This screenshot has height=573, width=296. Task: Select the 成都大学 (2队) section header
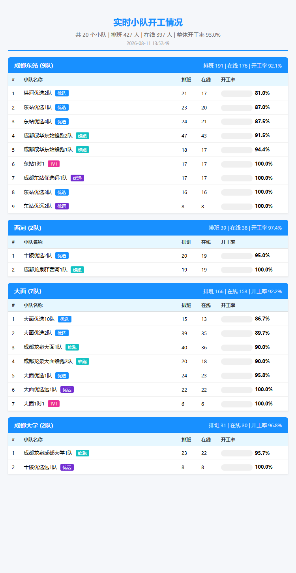148,426
